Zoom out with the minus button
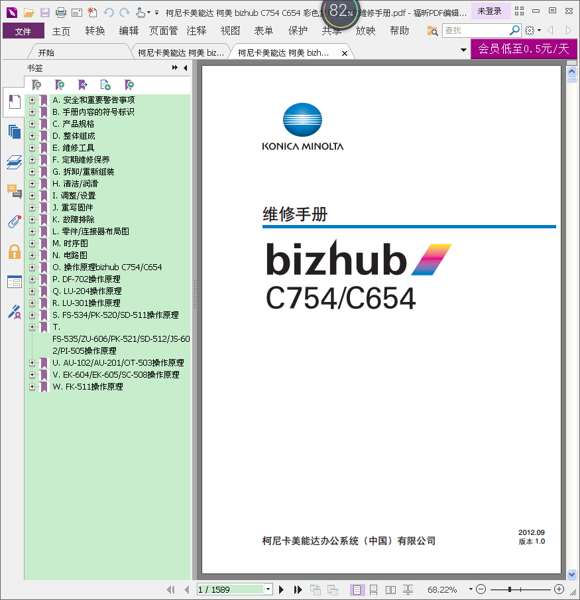580x600 pixels. click(x=481, y=589)
